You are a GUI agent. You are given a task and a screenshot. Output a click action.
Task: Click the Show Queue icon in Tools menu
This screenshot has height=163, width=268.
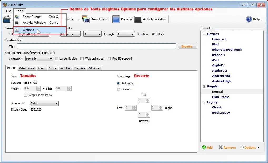point(17,17)
